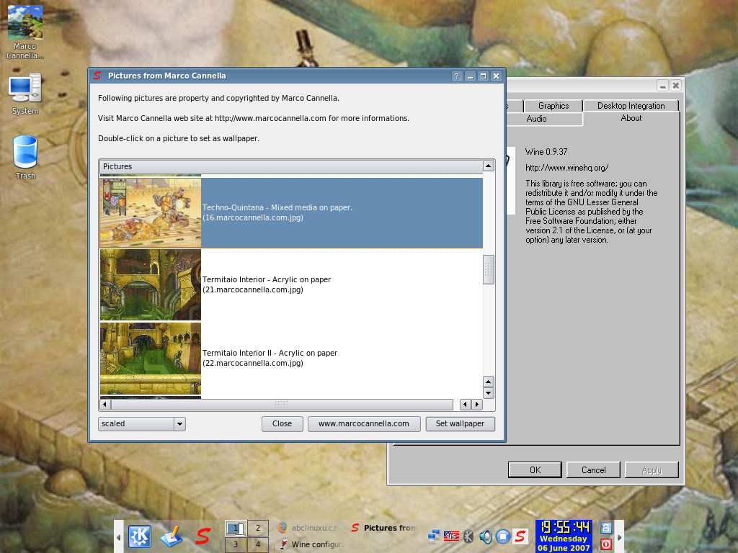The image size is (738, 553).
Task: Click the vertical scrollbar handle of picture list
Action: pos(489,269)
